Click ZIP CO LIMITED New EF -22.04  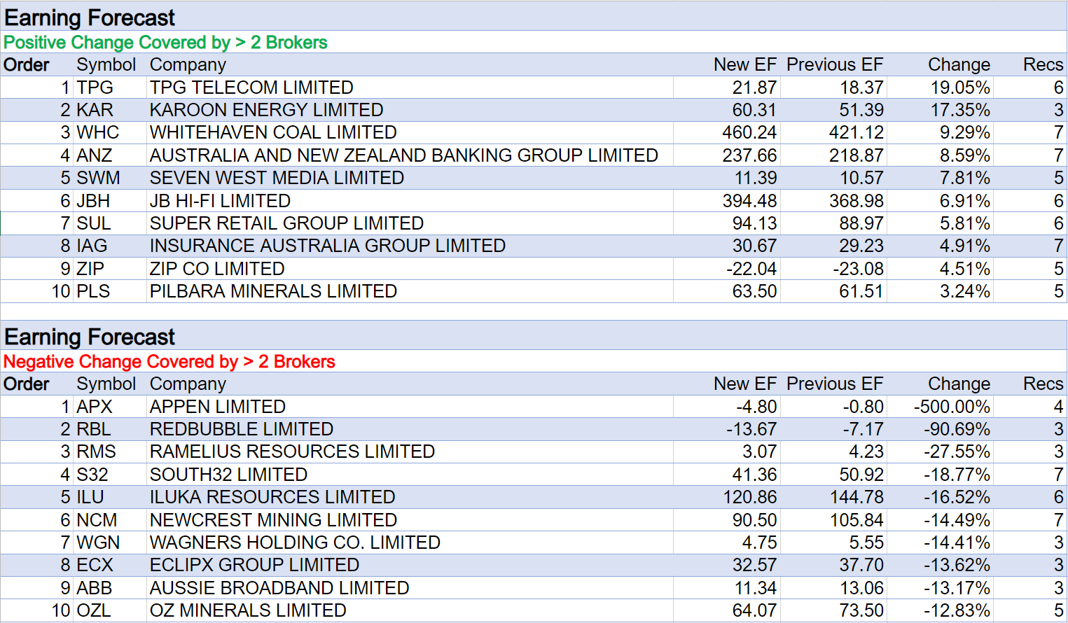(x=751, y=269)
